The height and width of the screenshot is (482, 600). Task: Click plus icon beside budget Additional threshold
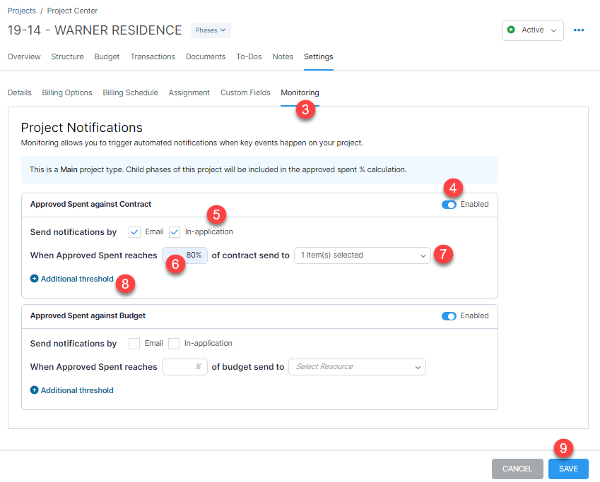[x=34, y=390]
